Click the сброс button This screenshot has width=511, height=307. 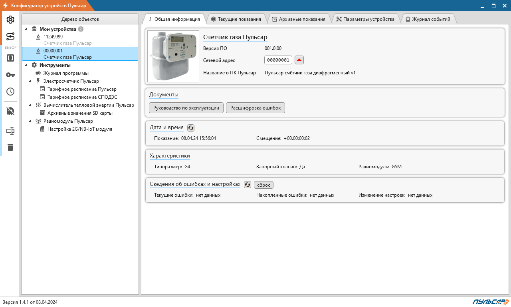click(x=263, y=185)
